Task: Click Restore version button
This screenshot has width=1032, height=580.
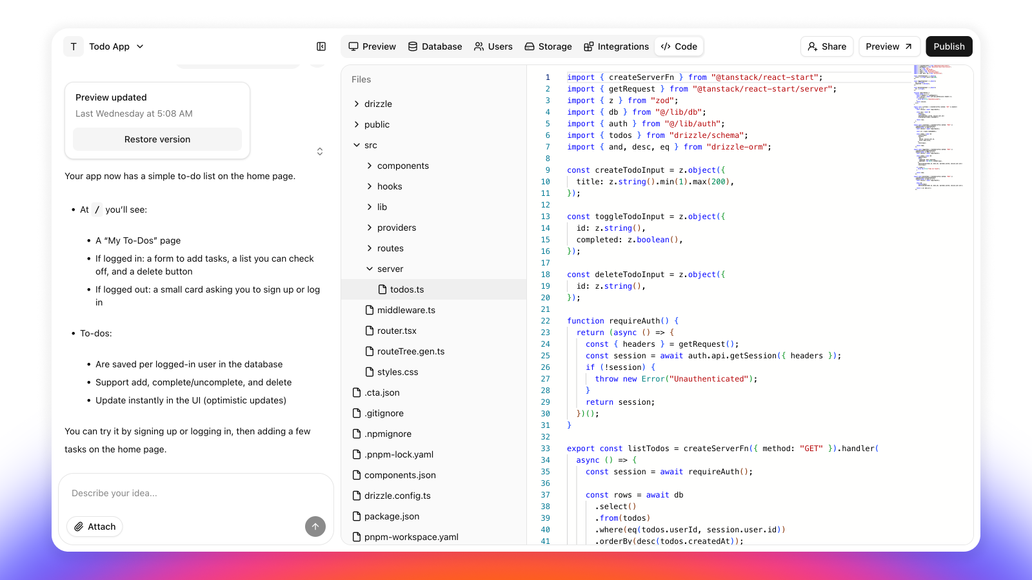Action: coord(157,139)
